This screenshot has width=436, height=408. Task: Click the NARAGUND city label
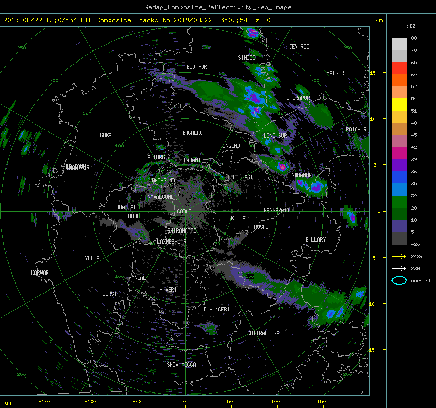(x=164, y=180)
